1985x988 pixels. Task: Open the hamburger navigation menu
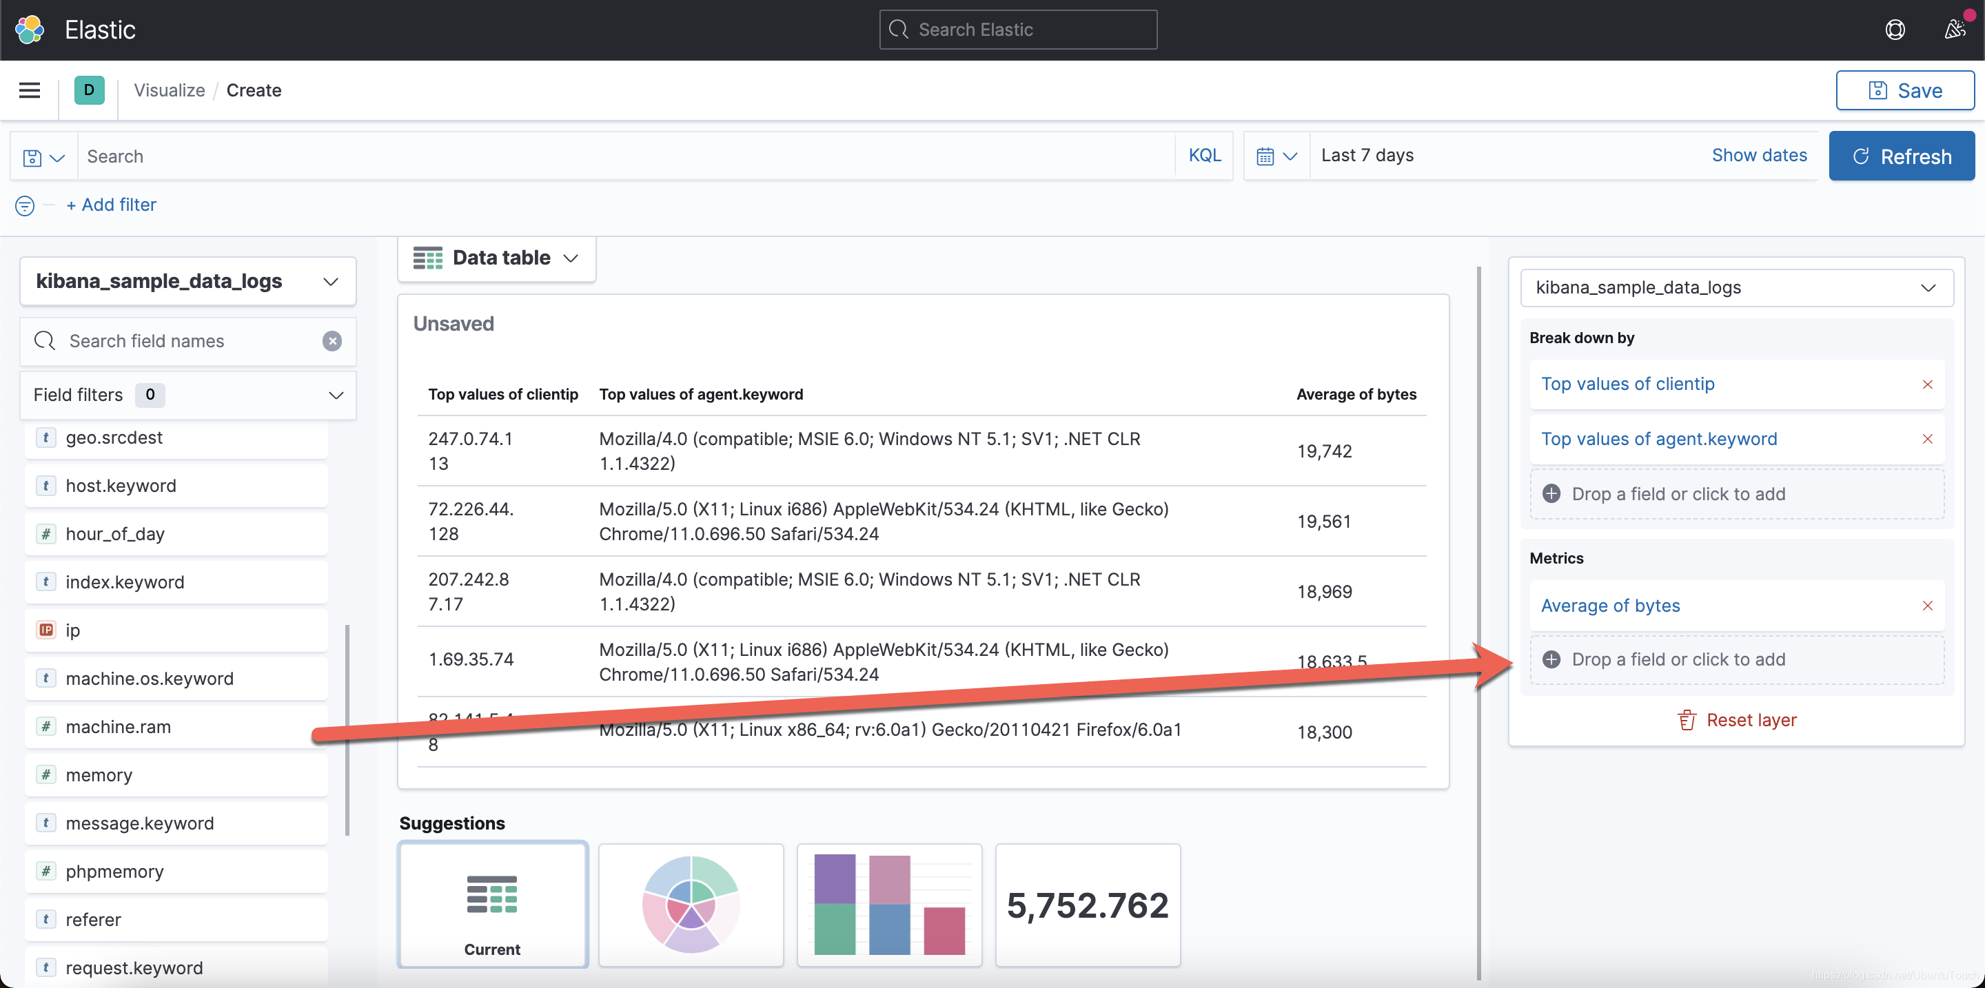click(29, 90)
